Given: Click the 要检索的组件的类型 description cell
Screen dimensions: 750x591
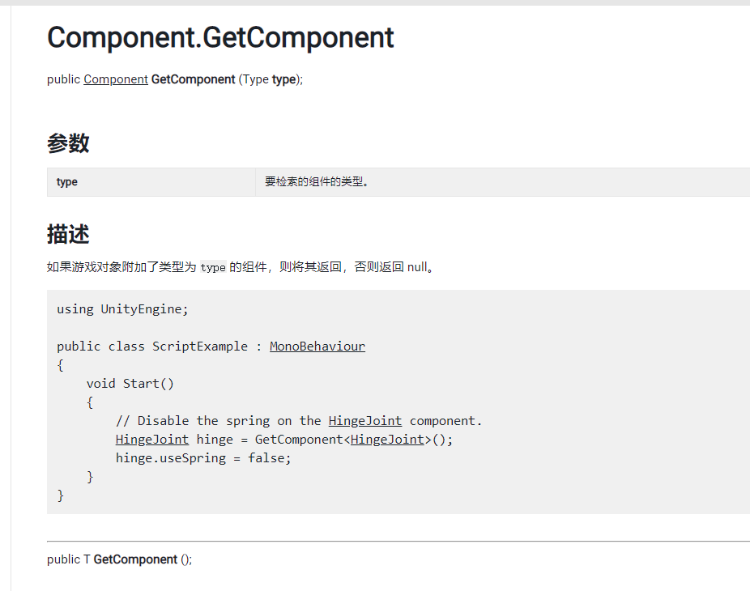Looking at the screenshot, I should pos(317,182).
